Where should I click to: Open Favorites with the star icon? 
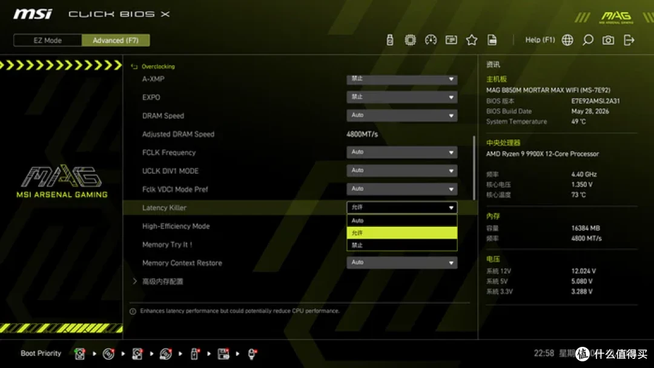[472, 40]
